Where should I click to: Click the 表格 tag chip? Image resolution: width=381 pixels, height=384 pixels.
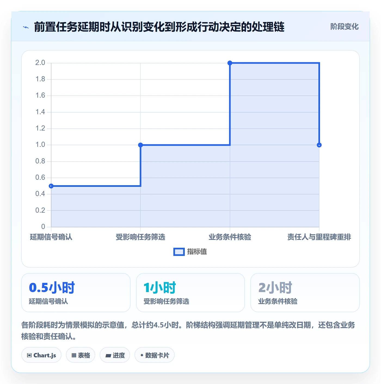click(x=81, y=355)
